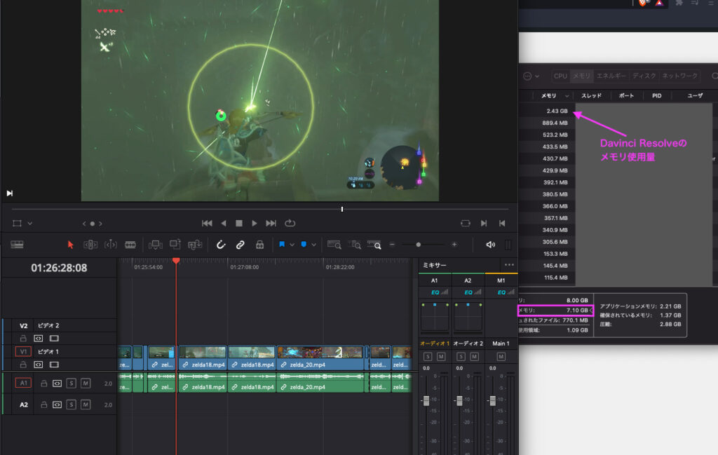Click the Match Frame icon in transport bar

466,224
